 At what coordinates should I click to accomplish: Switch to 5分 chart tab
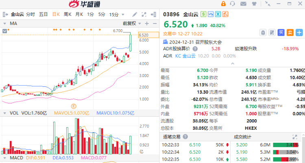[x=102, y=14]
